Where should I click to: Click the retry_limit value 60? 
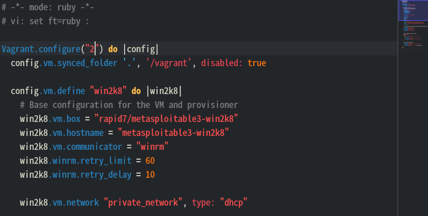[150, 161]
